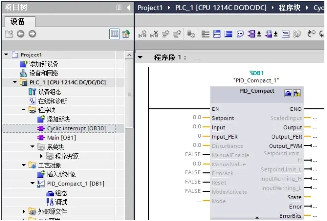The image size is (327, 221).
Task: Click the Input_PER parameter value 0
Action: [199, 136]
